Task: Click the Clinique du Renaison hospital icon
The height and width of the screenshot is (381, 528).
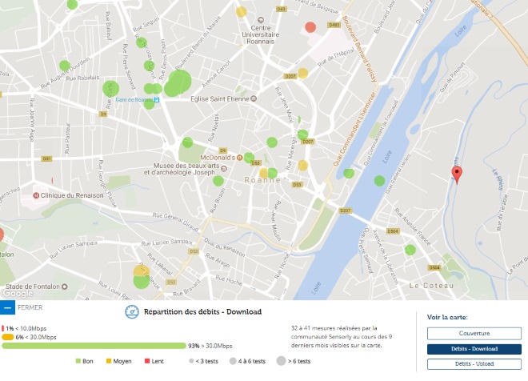Action: (x=36, y=195)
